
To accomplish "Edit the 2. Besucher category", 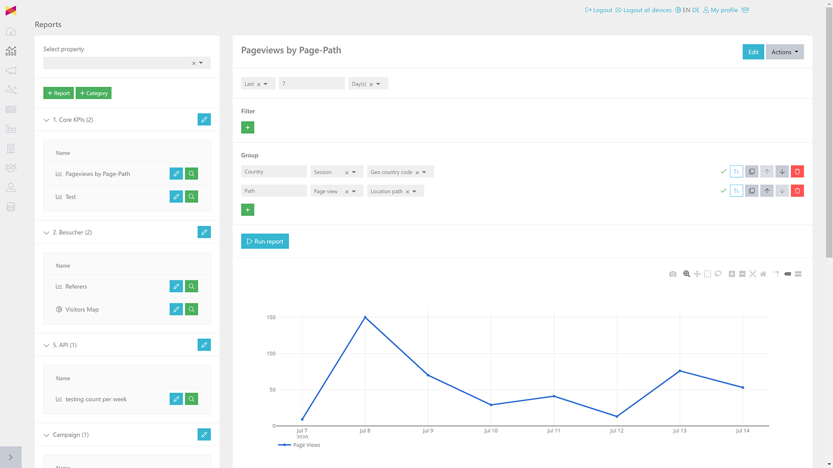I will 204,232.
